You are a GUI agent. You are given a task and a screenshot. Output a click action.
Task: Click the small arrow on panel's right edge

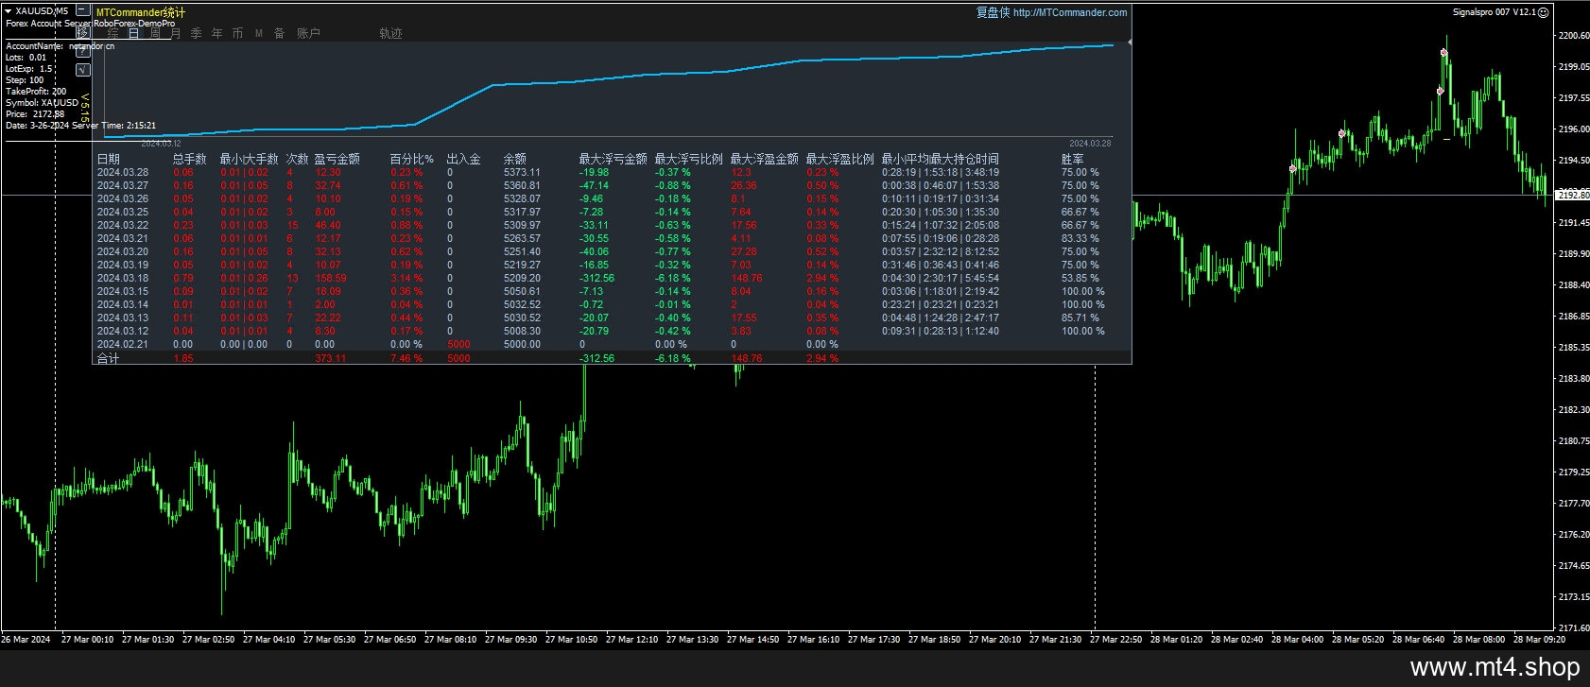pyautogui.click(x=1130, y=43)
